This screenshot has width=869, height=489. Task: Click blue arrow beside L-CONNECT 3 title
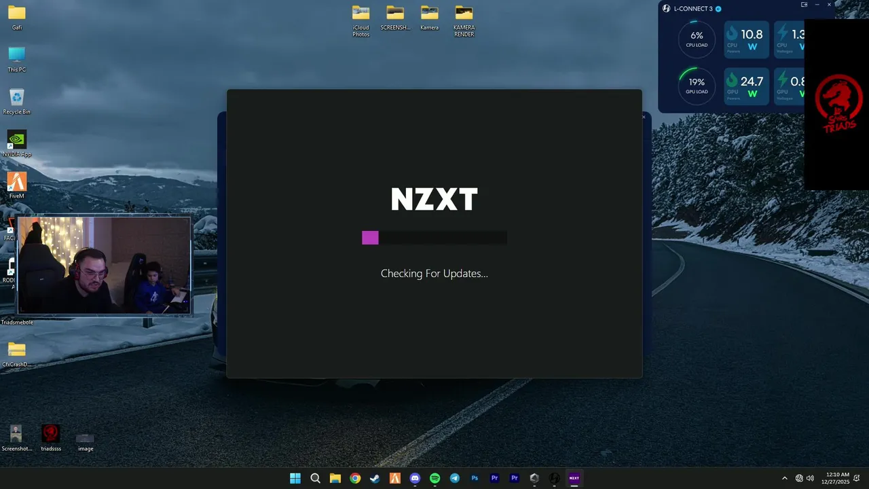718,9
